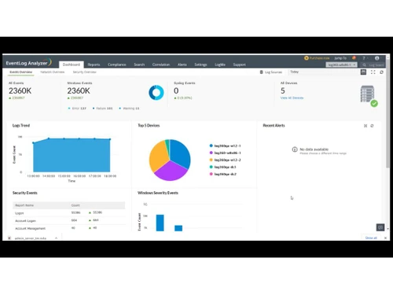Toggle full screen dashboard view
The width and height of the screenshot is (393, 295).
pos(373,72)
